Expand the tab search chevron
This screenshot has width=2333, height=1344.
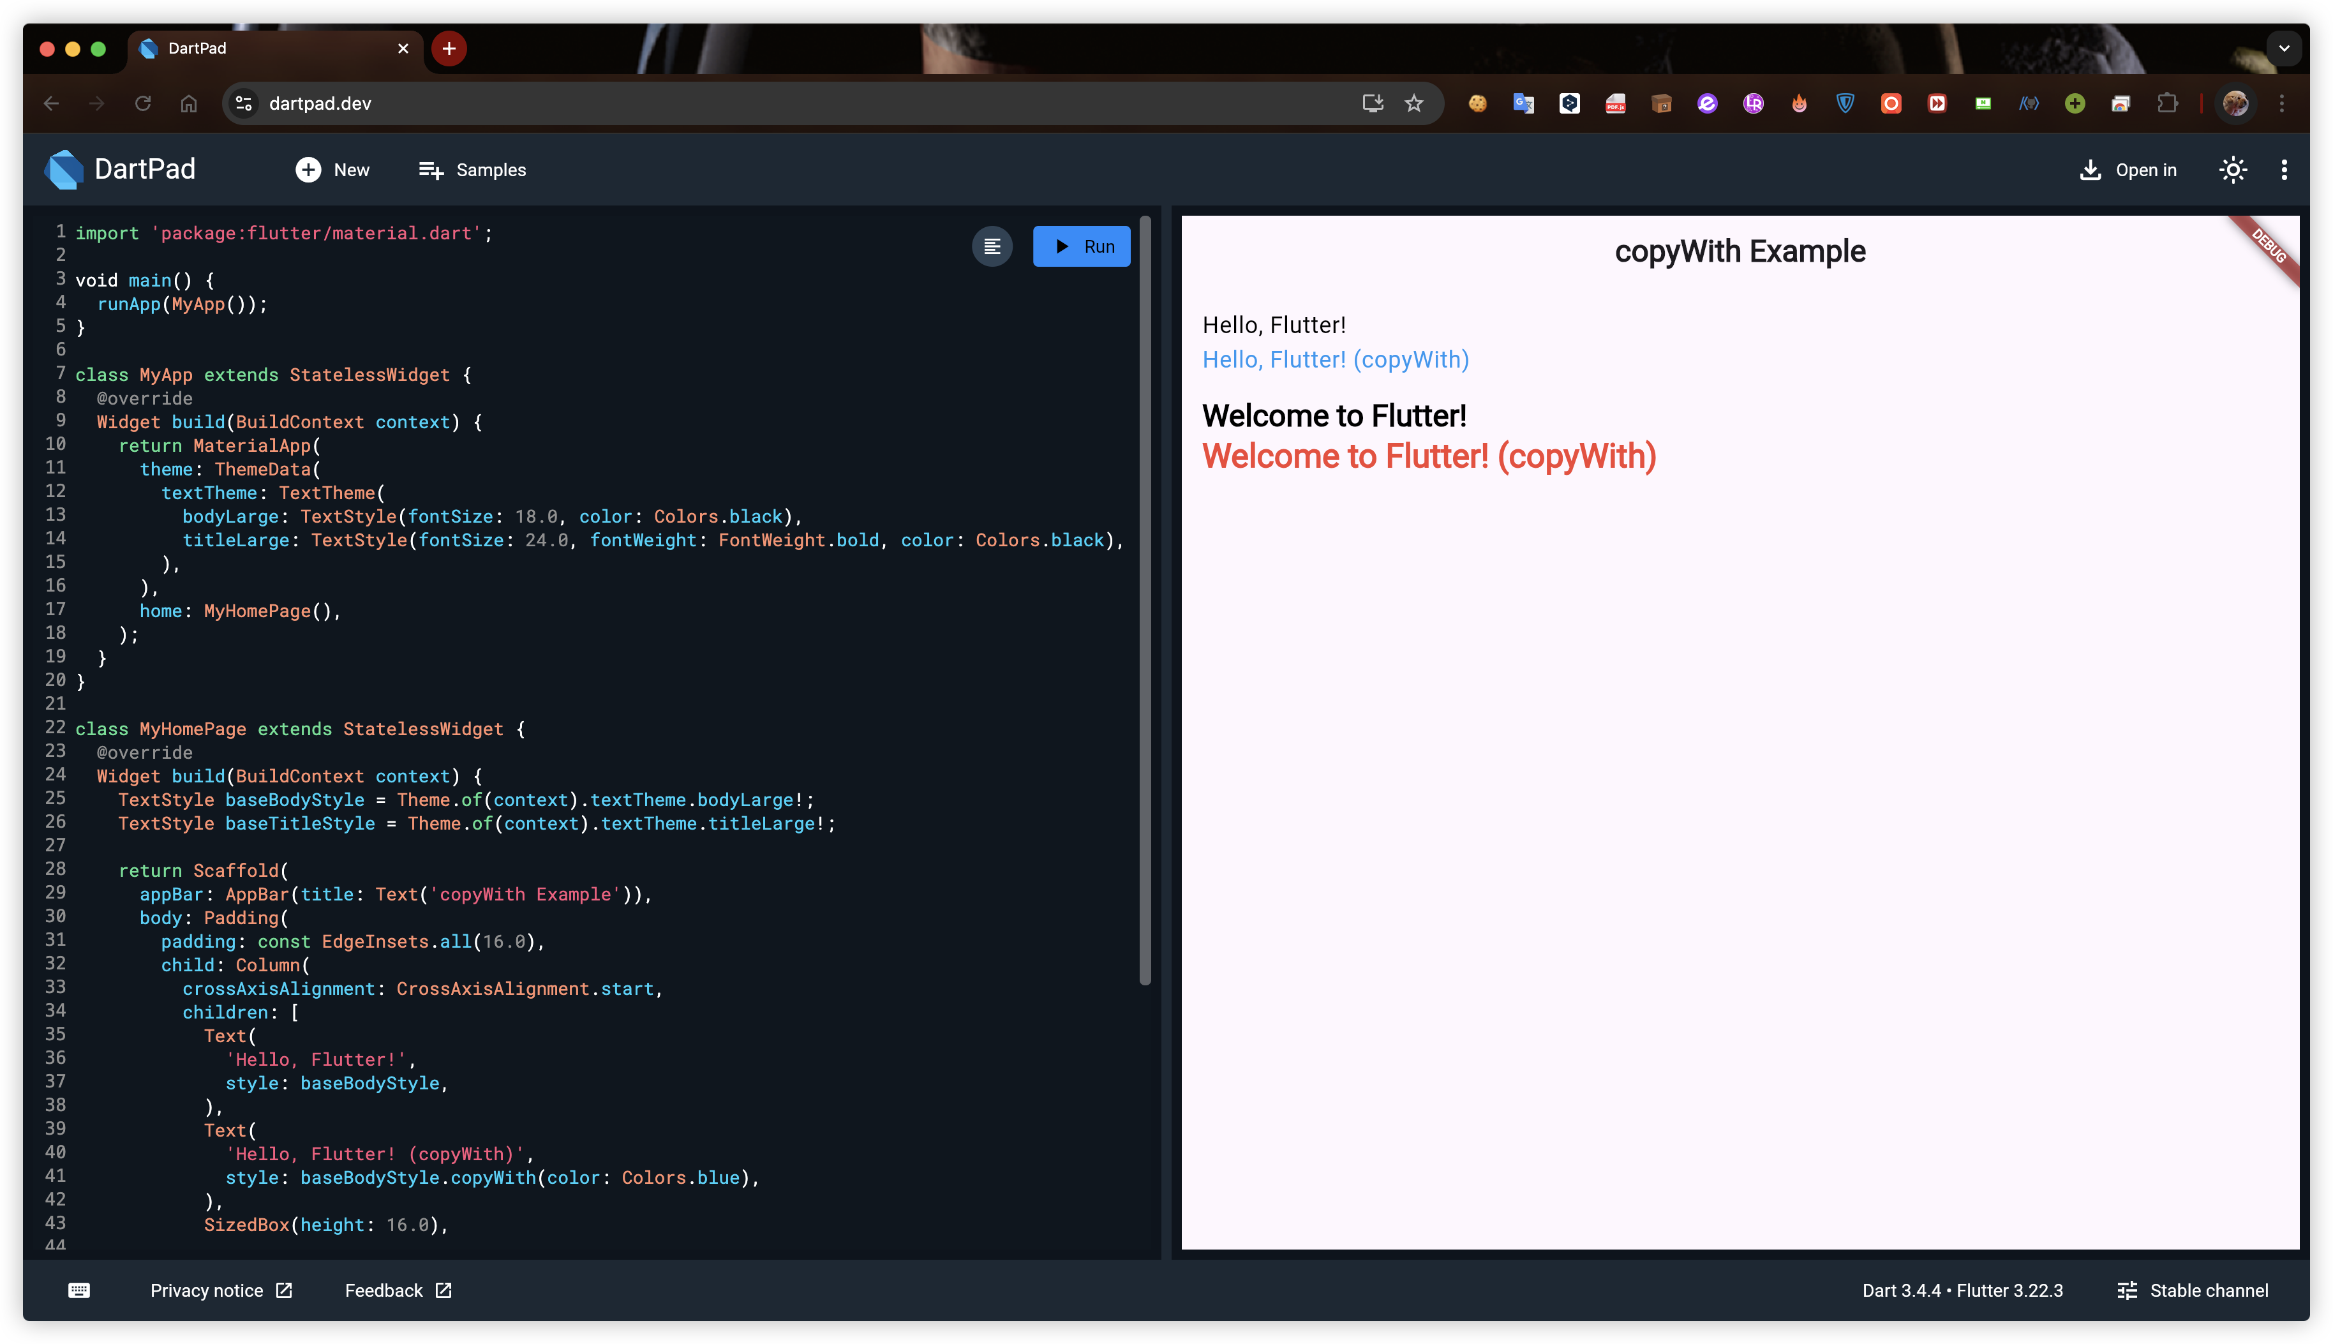click(x=2284, y=48)
